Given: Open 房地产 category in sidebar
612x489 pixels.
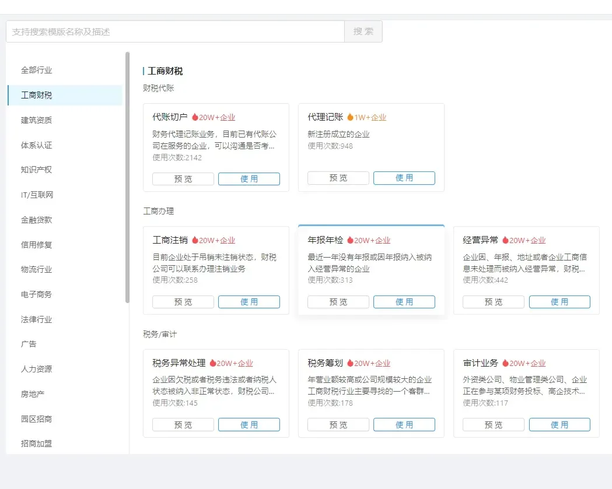Looking at the screenshot, I should (33, 394).
